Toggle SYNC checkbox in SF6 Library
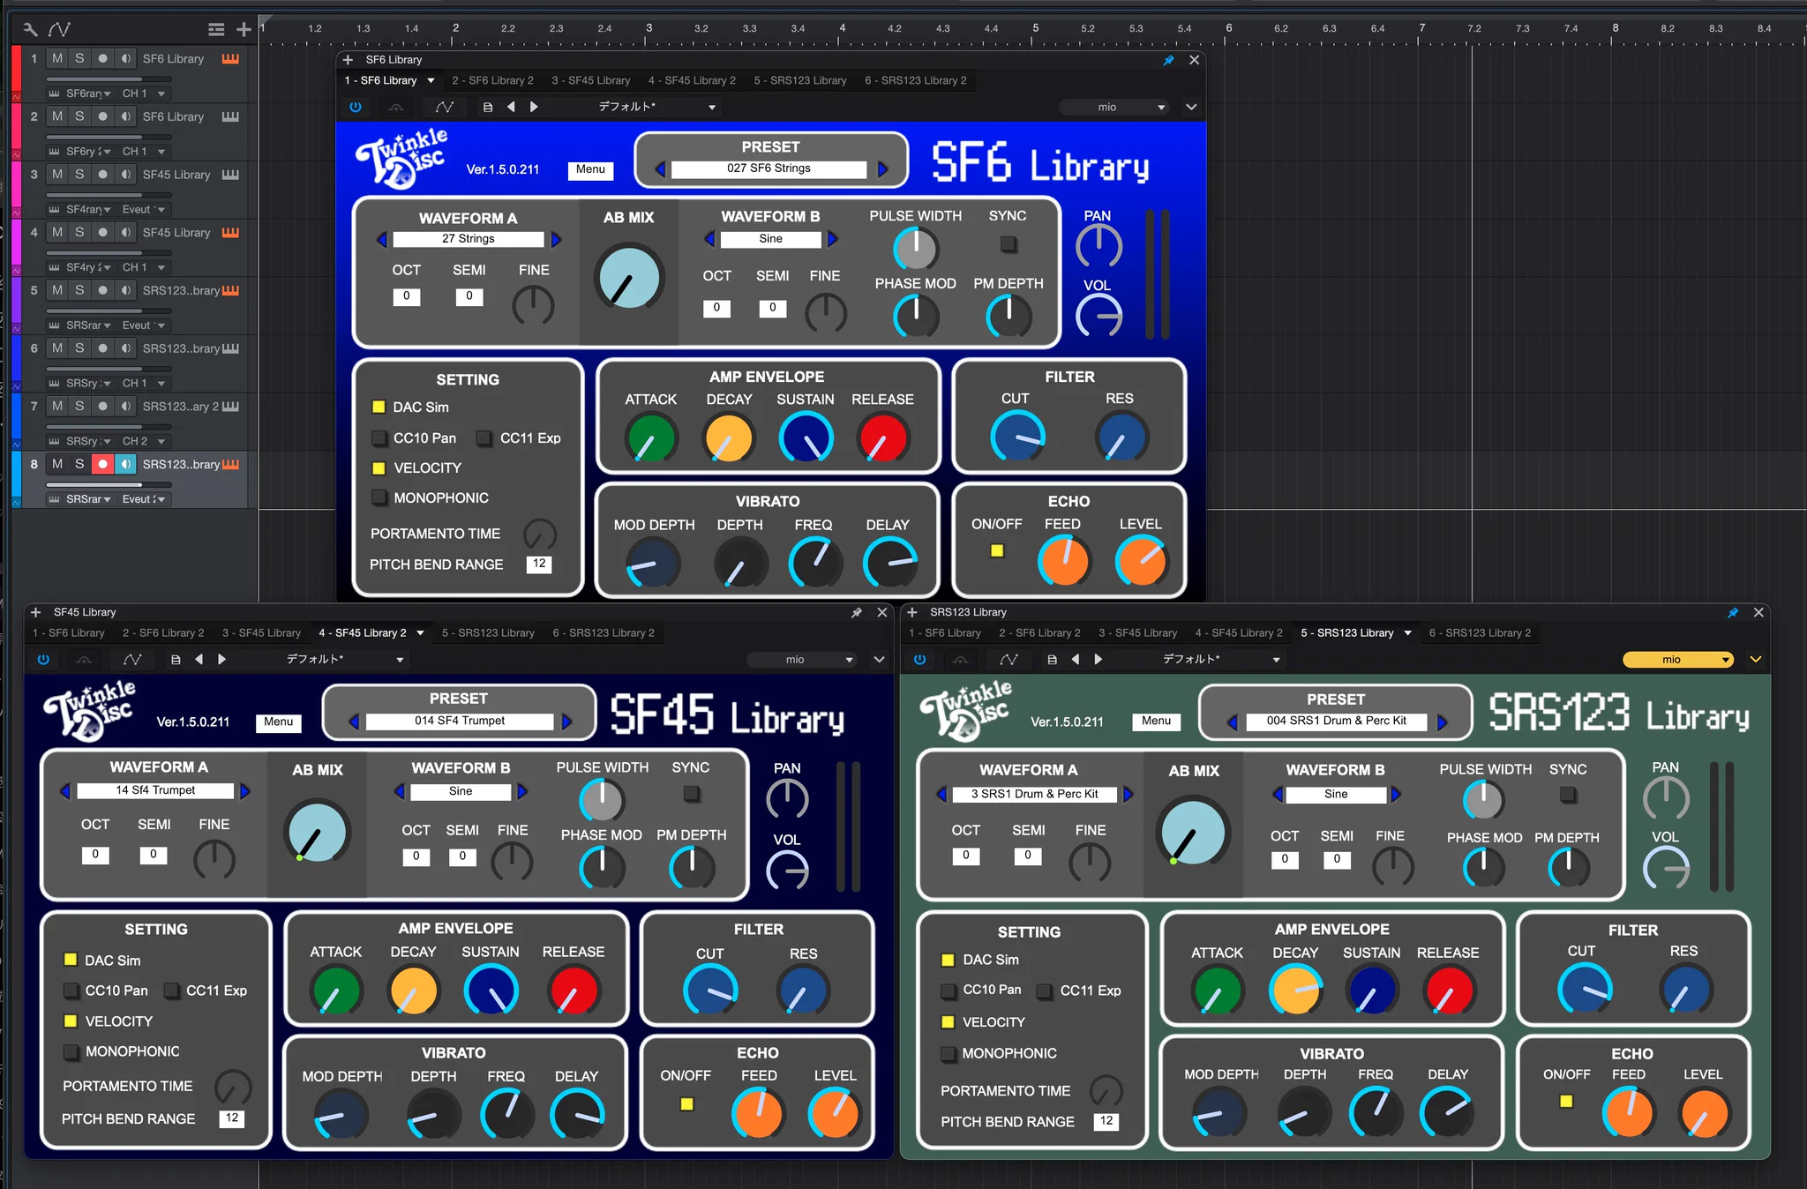 [1008, 243]
